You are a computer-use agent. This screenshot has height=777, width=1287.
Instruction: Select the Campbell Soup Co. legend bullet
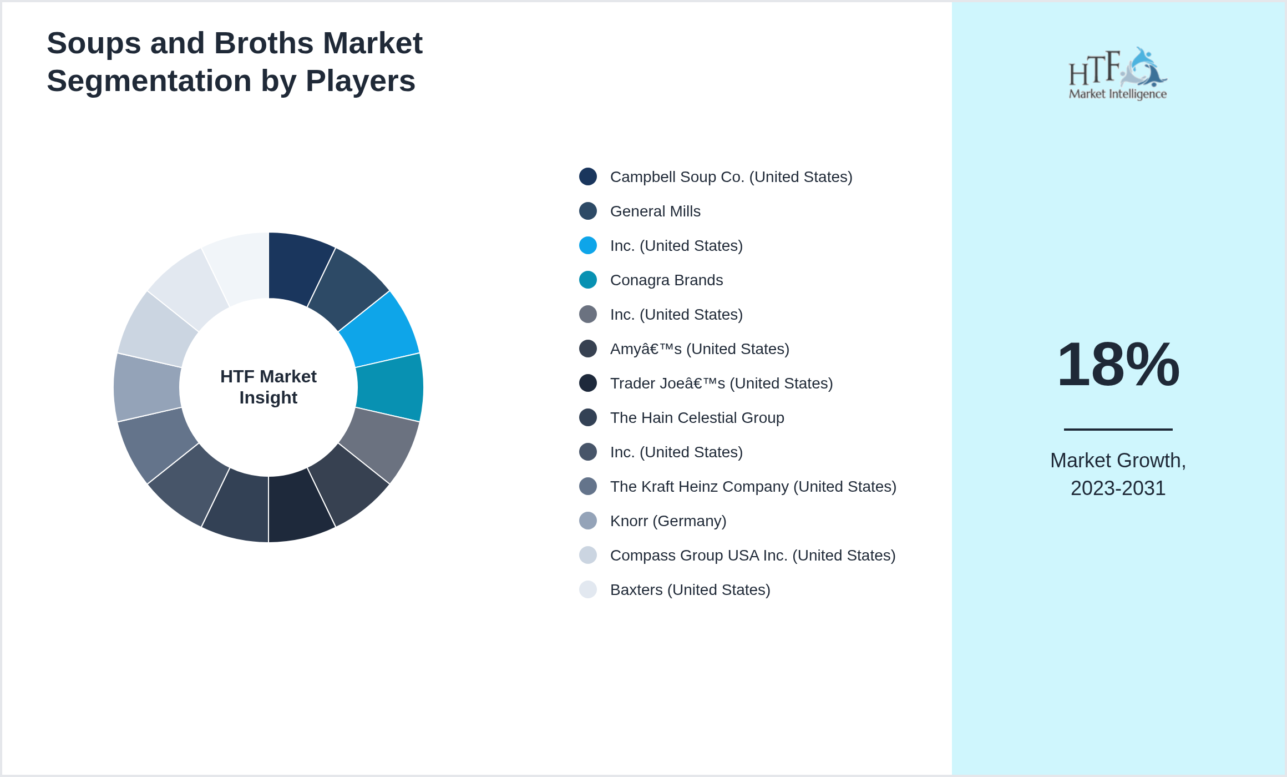coord(587,176)
